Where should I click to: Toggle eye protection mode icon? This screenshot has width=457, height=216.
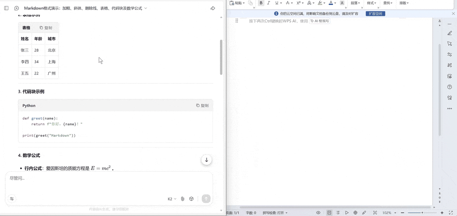pos(319,213)
